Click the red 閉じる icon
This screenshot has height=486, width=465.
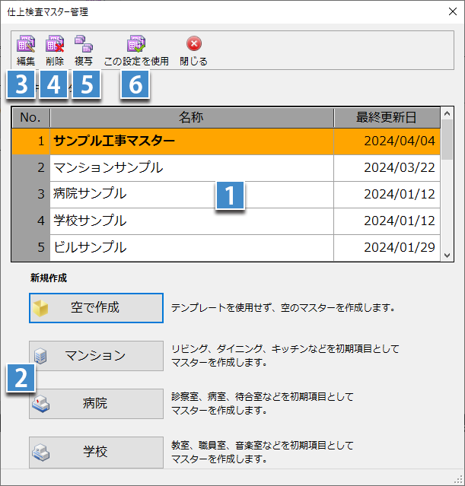pos(194,43)
